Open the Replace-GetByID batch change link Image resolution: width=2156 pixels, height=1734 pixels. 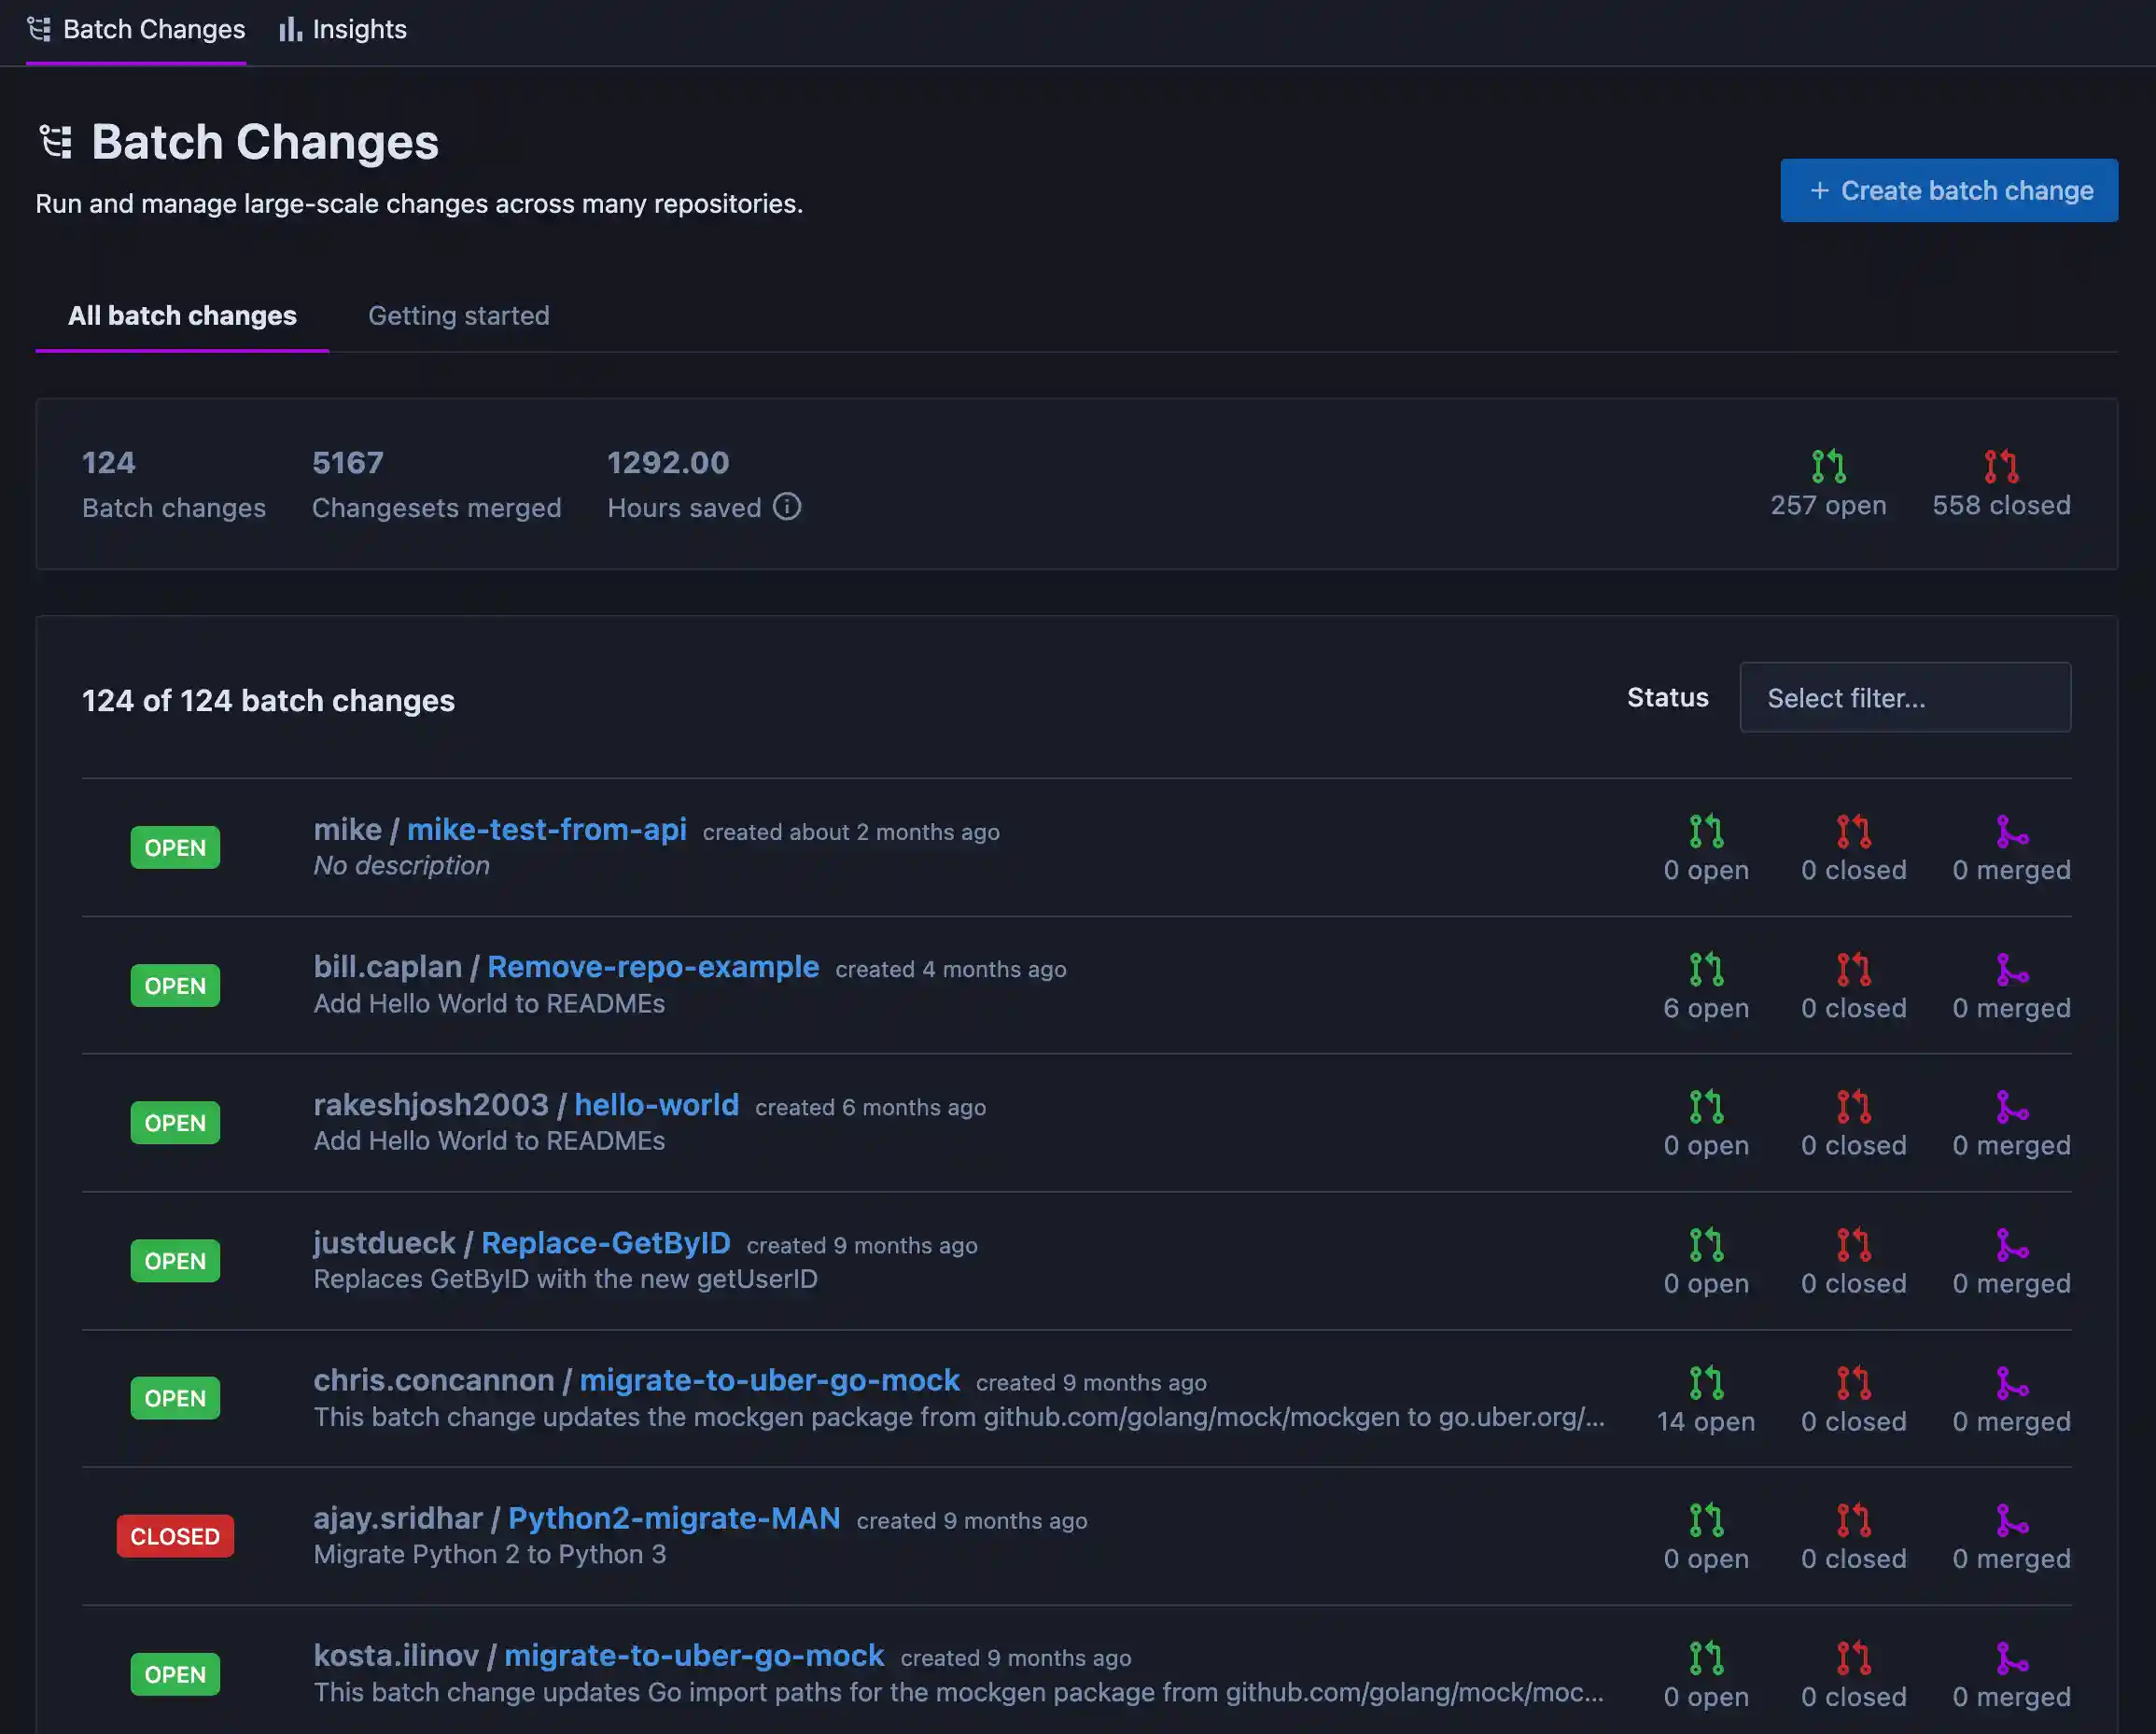click(606, 1242)
